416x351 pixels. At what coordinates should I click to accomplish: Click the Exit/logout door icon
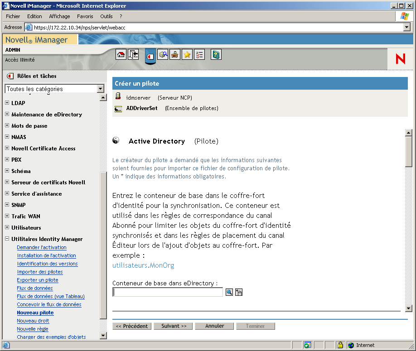[x=132, y=54]
